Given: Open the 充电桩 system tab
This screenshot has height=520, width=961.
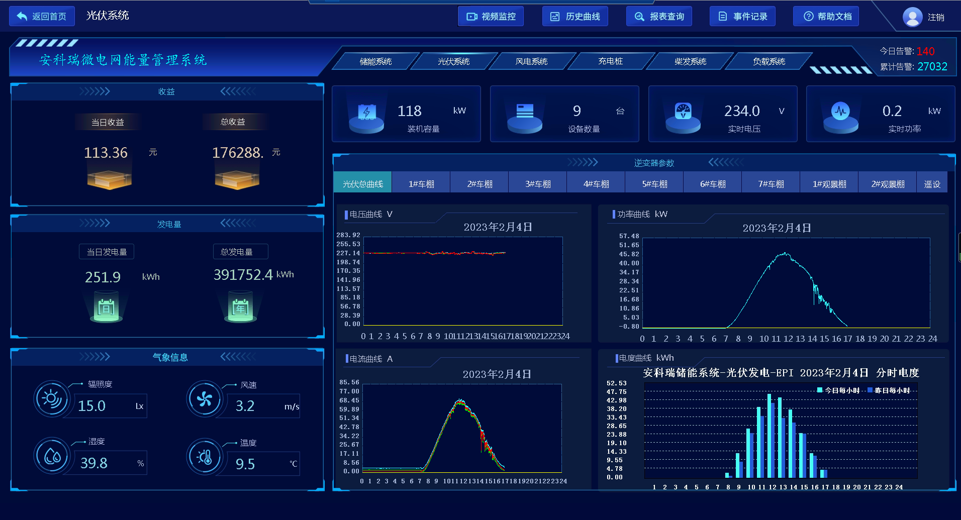Looking at the screenshot, I should [610, 61].
